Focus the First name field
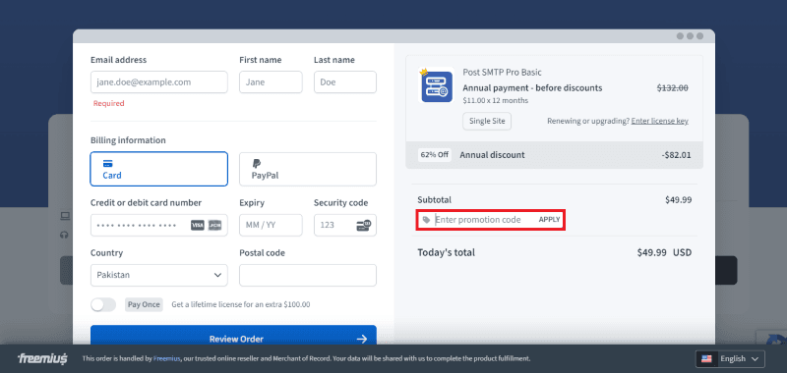 click(x=271, y=82)
